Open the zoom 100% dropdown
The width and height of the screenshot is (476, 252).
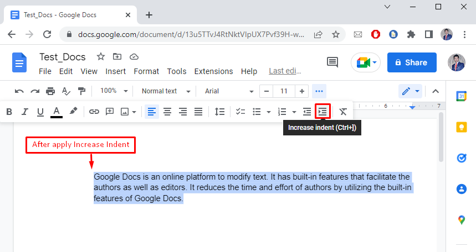click(114, 91)
